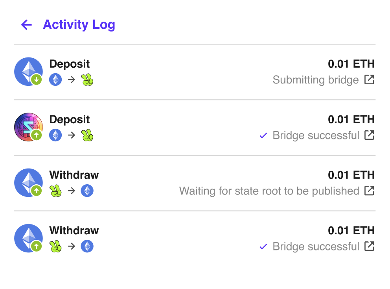The width and height of the screenshot is (390, 289).
Task: Open external link for first Bridge successful deposit
Action: point(369,135)
